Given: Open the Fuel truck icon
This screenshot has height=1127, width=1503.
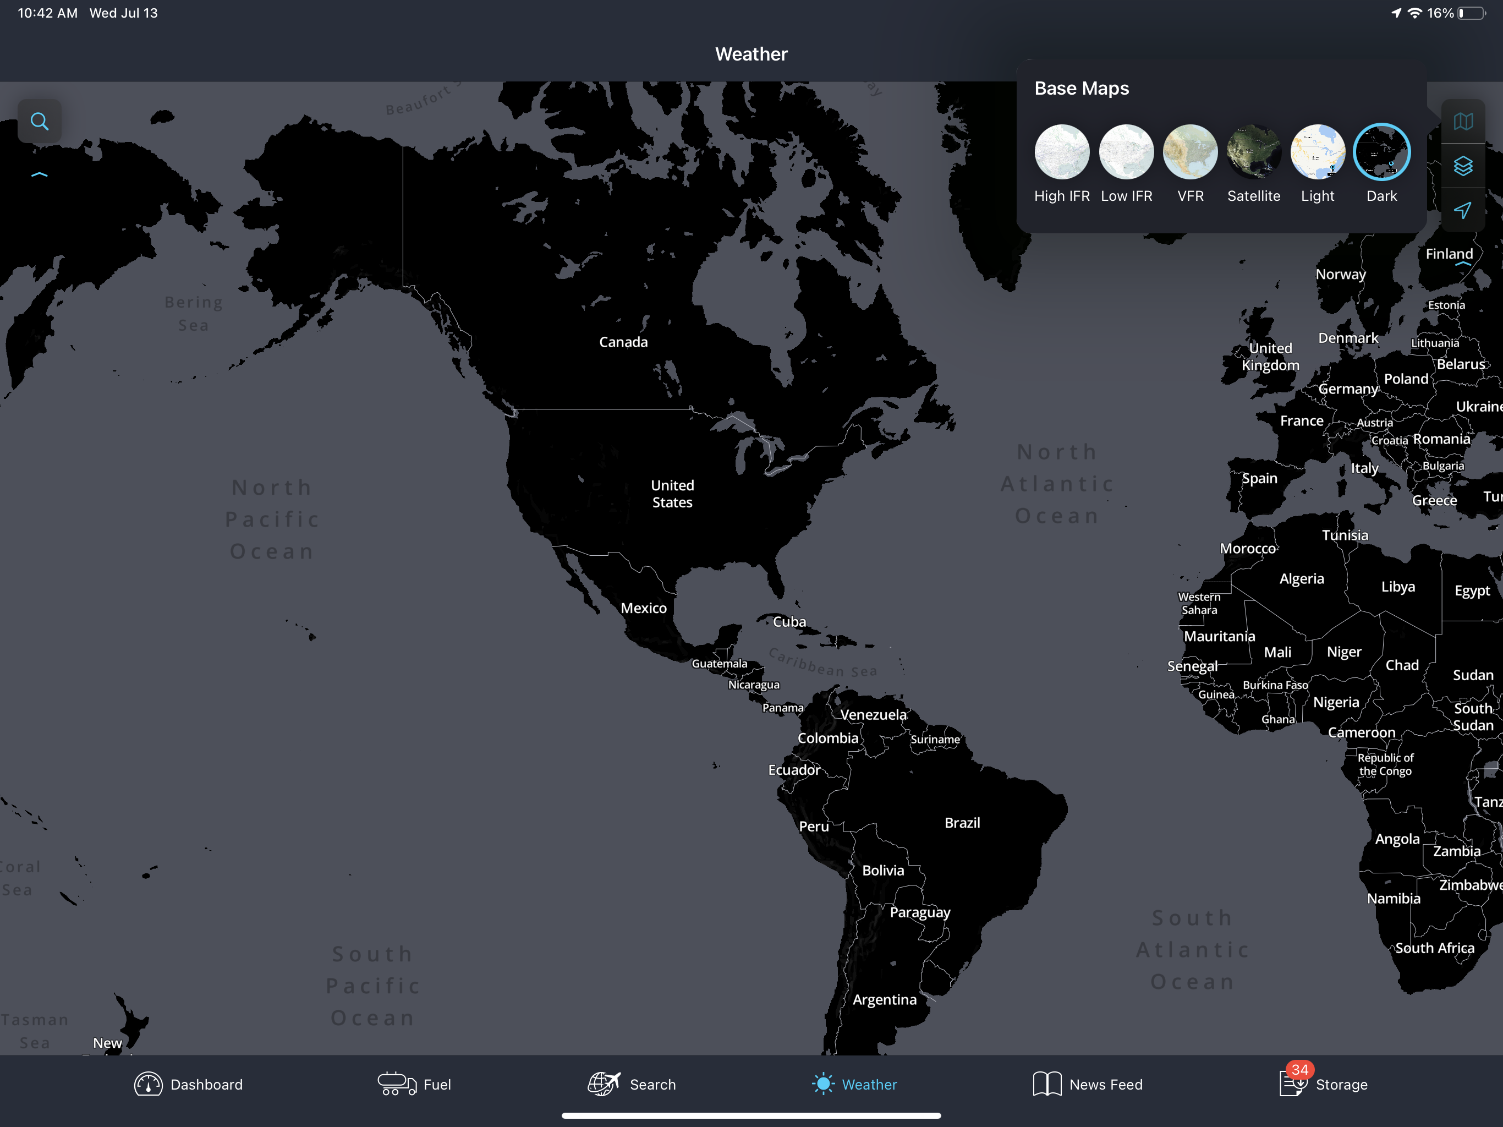Looking at the screenshot, I should click(x=397, y=1084).
